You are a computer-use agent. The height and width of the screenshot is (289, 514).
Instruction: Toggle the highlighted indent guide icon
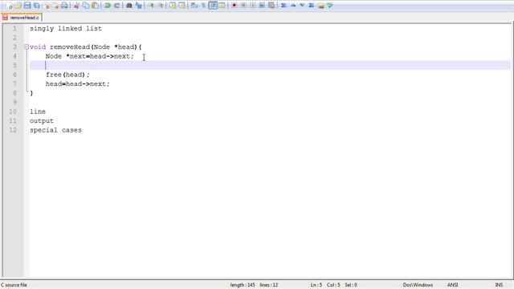click(x=213, y=6)
